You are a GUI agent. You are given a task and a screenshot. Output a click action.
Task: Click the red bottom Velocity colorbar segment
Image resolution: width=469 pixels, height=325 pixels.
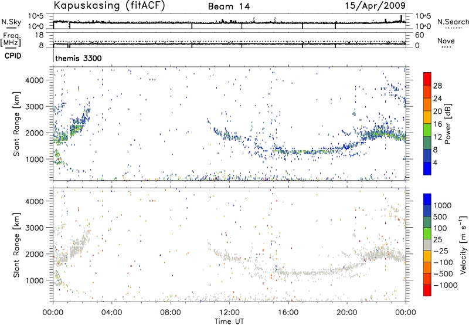[427, 290]
